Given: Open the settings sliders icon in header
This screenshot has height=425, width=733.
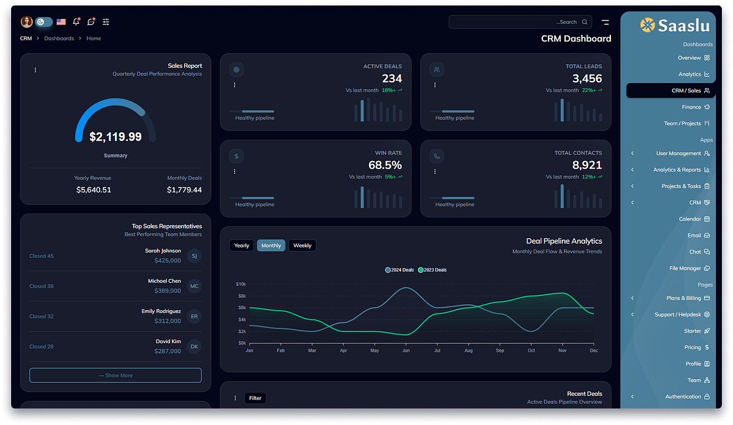Looking at the screenshot, I should click(x=106, y=22).
